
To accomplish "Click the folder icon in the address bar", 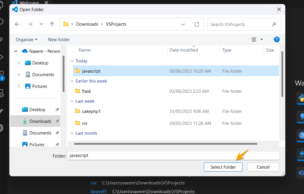I will pyautogui.click(x=66, y=24).
